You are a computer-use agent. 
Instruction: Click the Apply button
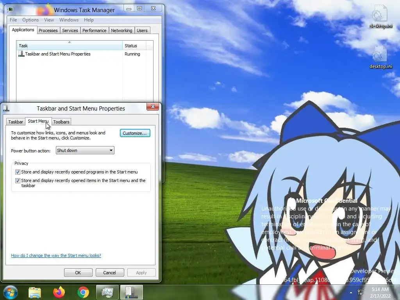[x=141, y=272]
